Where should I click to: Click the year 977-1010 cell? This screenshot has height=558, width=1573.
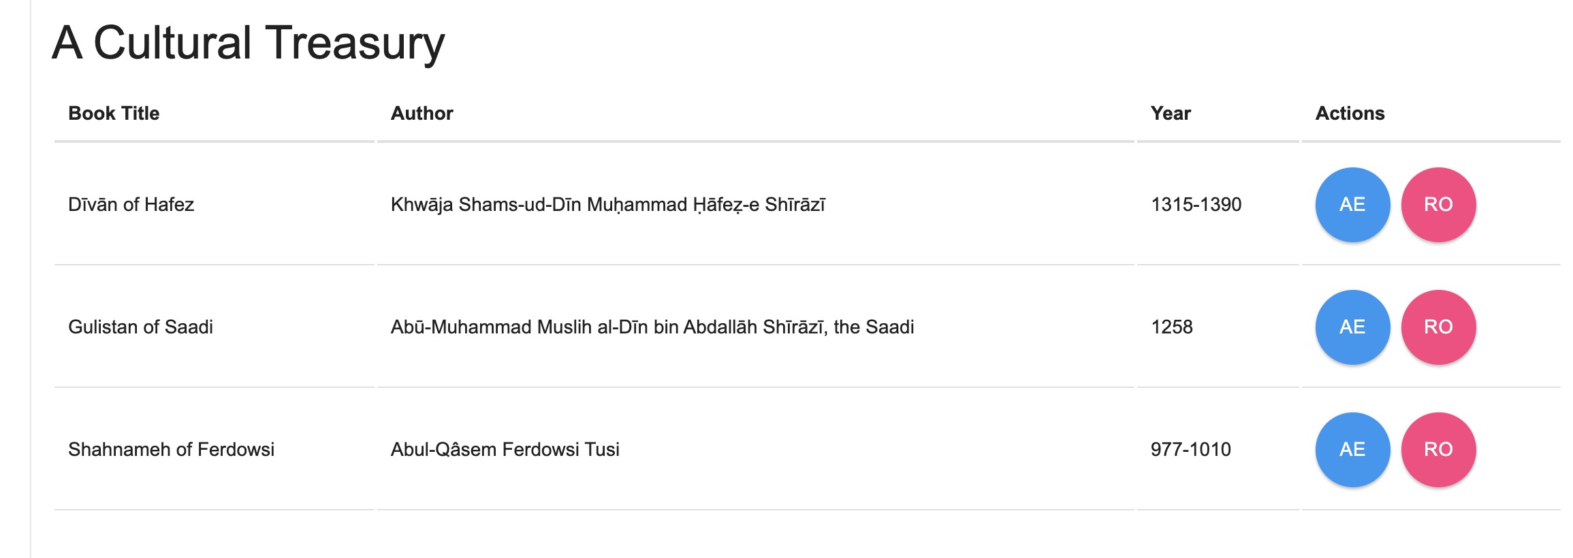coord(1218,449)
